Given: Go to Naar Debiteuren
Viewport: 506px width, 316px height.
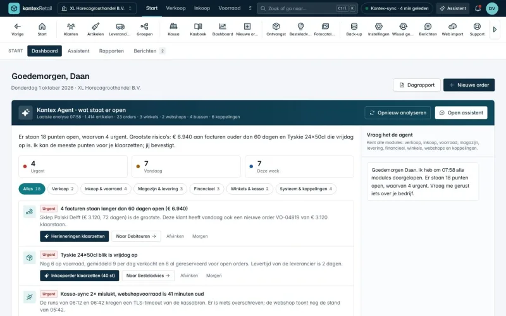Looking at the screenshot, I should coord(136,236).
